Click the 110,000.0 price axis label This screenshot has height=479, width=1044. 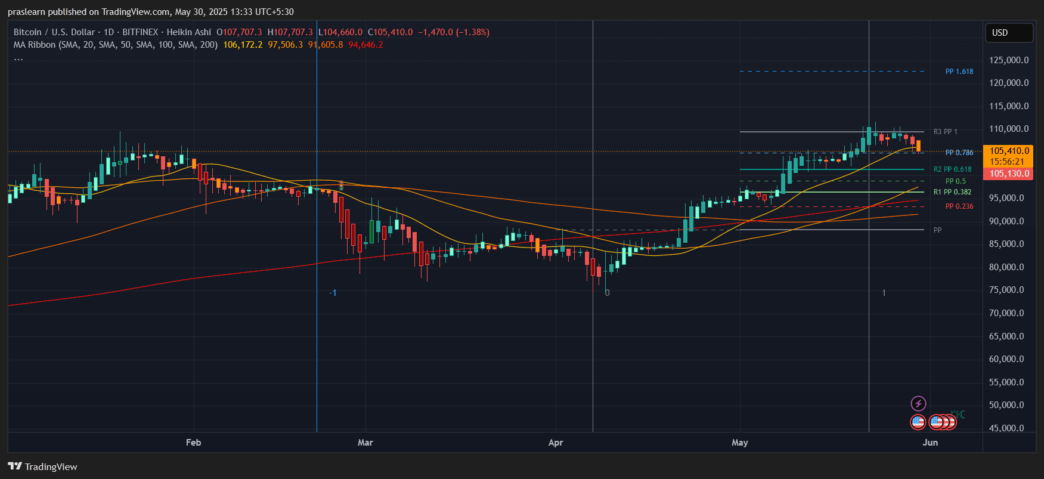click(x=1009, y=129)
